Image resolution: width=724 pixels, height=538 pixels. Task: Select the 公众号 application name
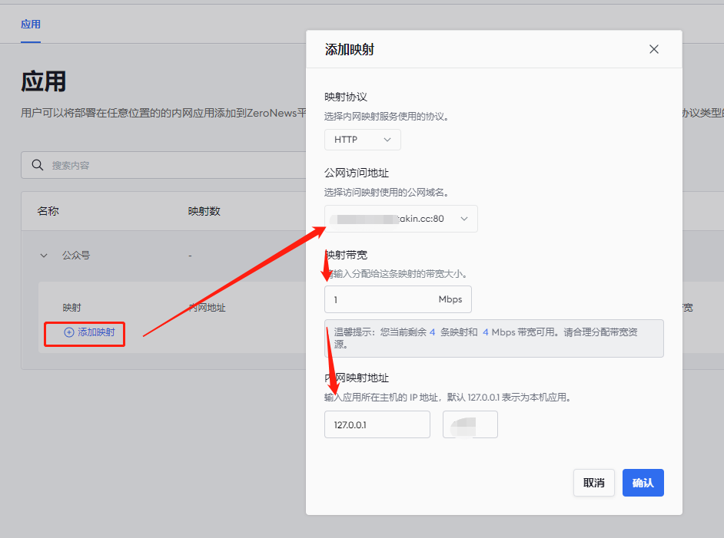click(x=76, y=256)
